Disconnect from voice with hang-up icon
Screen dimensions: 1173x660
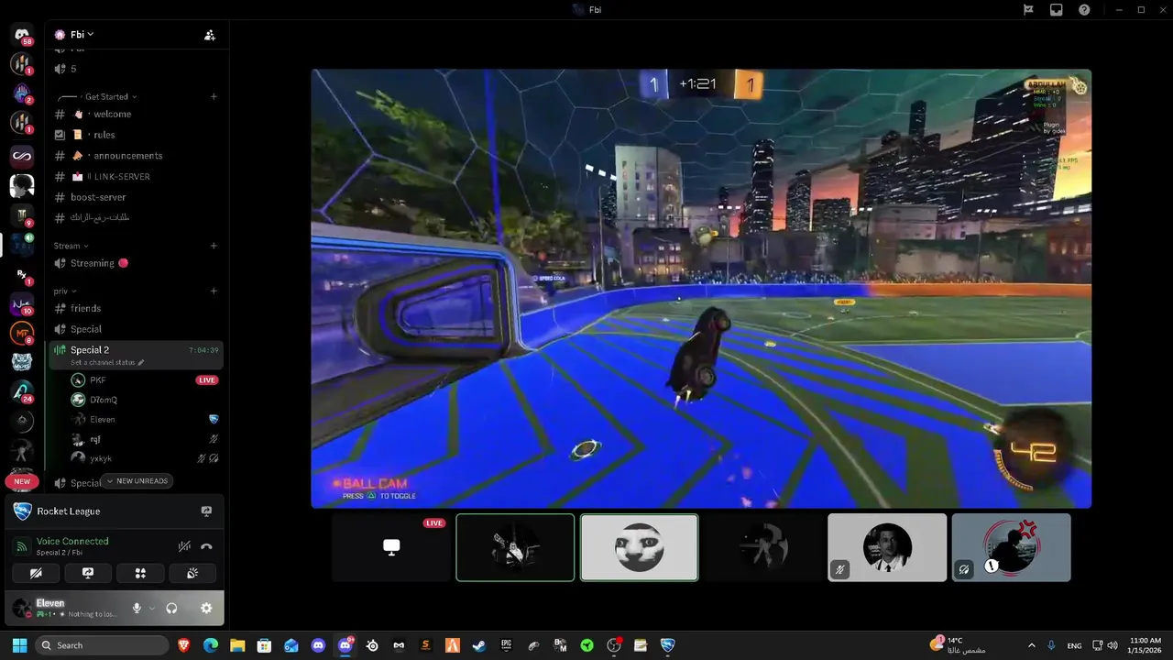(x=206, y=546)
